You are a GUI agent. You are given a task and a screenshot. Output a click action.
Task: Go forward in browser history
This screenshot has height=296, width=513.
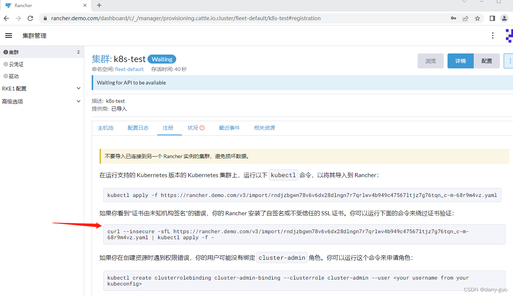pos(18,18)
